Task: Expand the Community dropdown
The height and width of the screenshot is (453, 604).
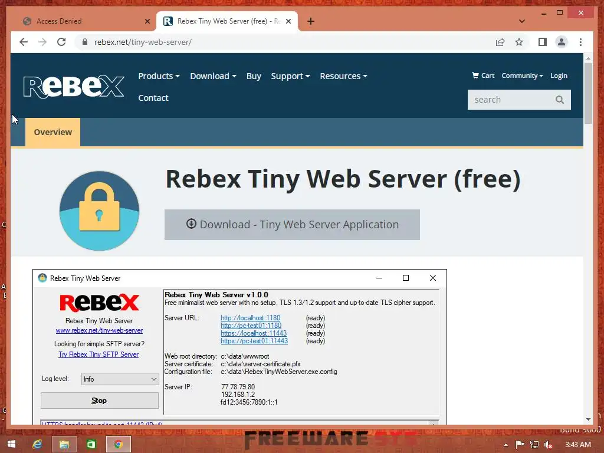Action: pyautogui.click(x=522, y=75)
